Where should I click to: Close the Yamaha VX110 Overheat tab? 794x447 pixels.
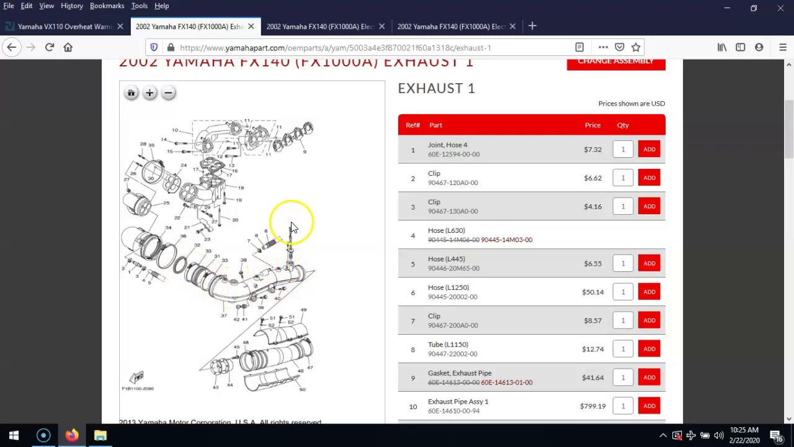120,26
